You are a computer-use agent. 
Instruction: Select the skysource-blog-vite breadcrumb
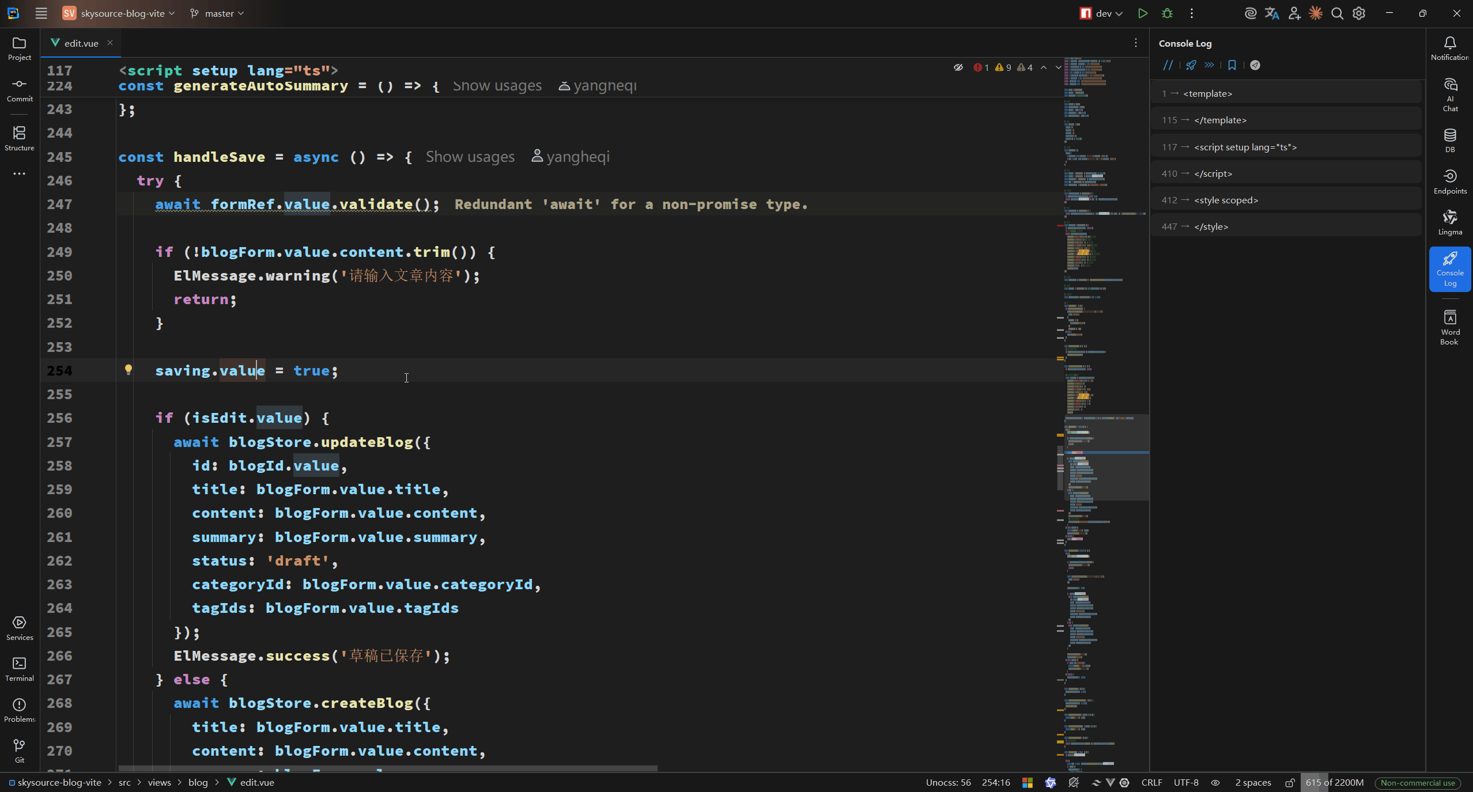click(x=55, y=783)
